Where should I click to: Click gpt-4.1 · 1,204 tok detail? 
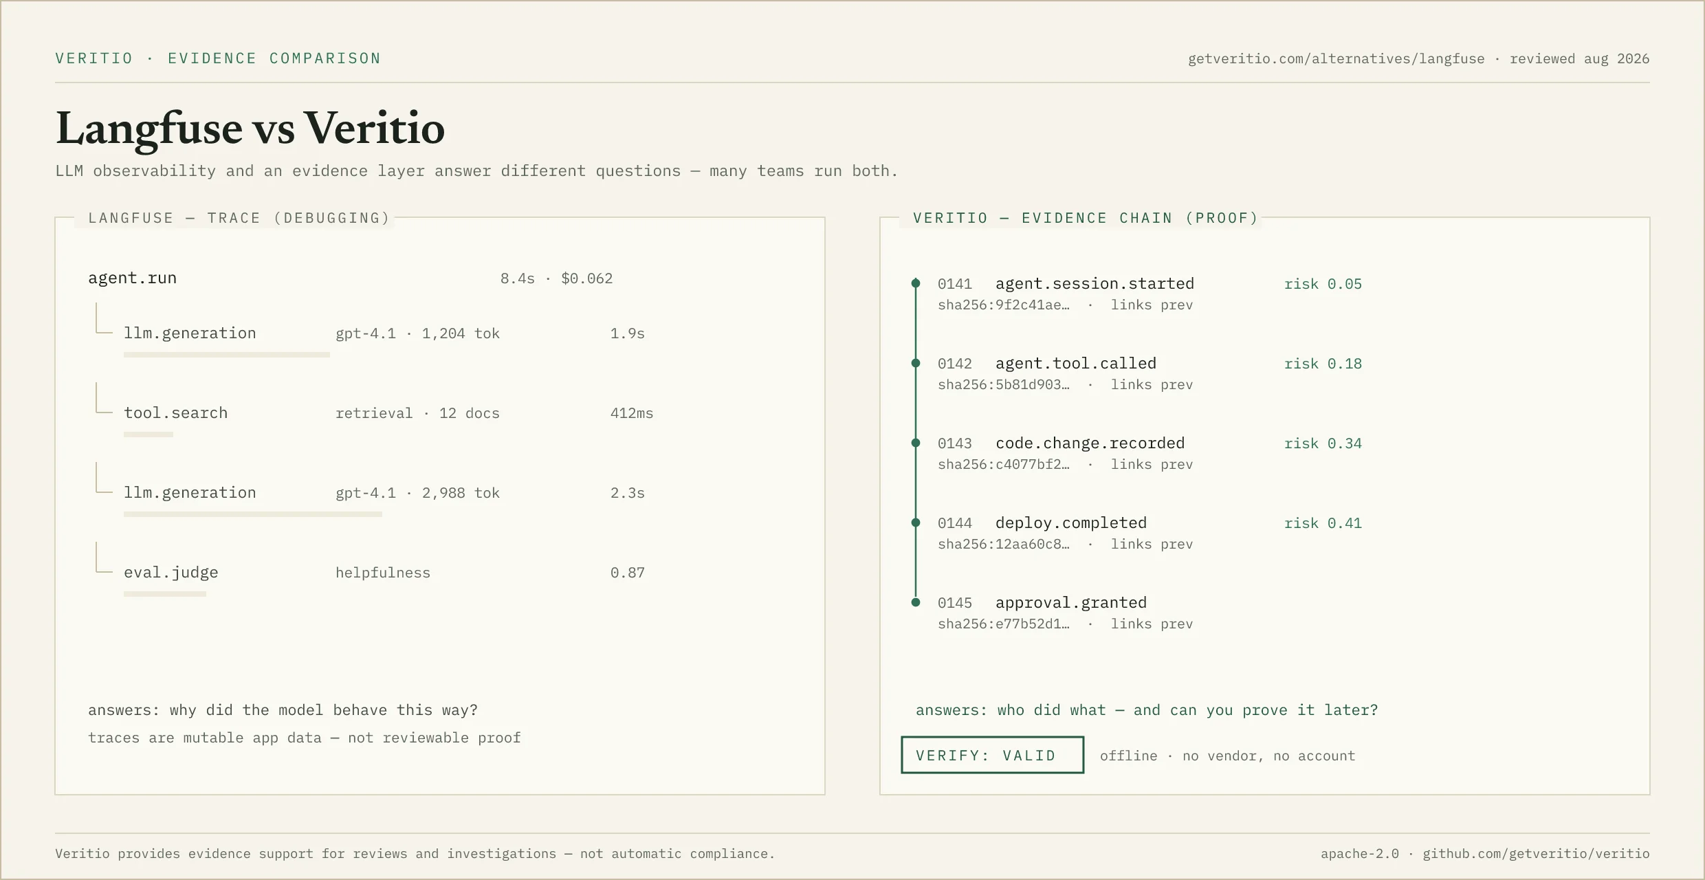click(x=417, y=333)
